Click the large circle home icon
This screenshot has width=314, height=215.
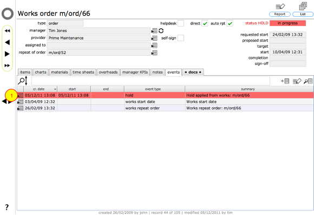click(8, 14)
